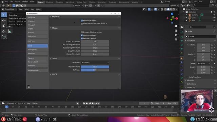Open Keymap section in Preferences

(38, 53)
